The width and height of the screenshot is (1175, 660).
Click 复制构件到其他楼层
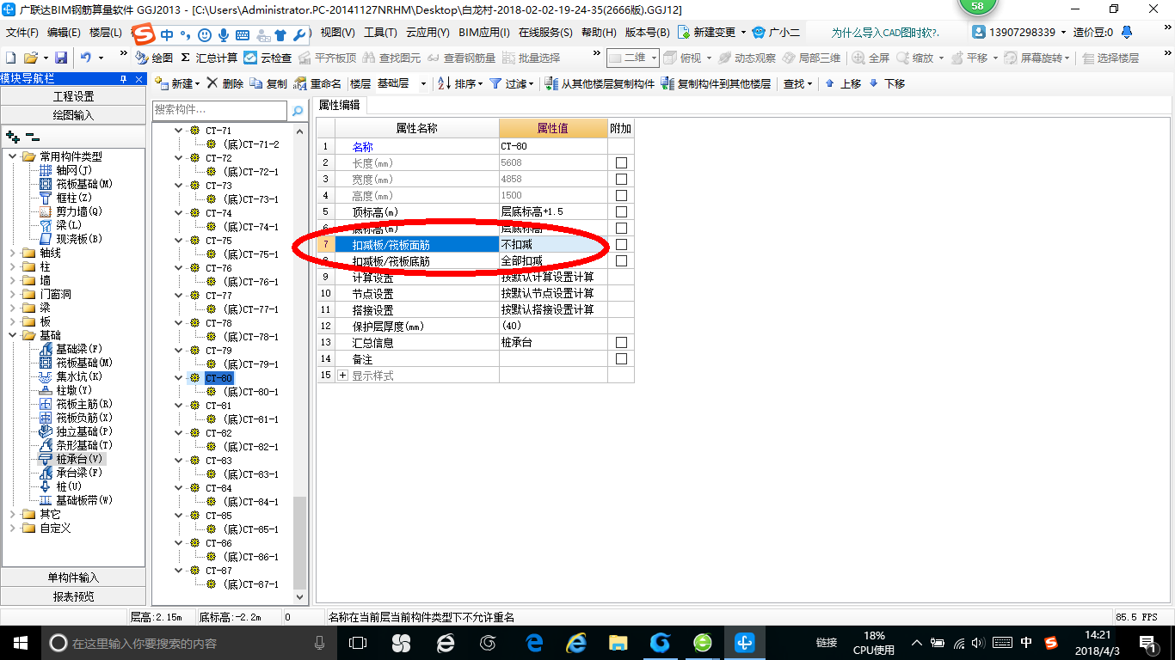point(716,83)
